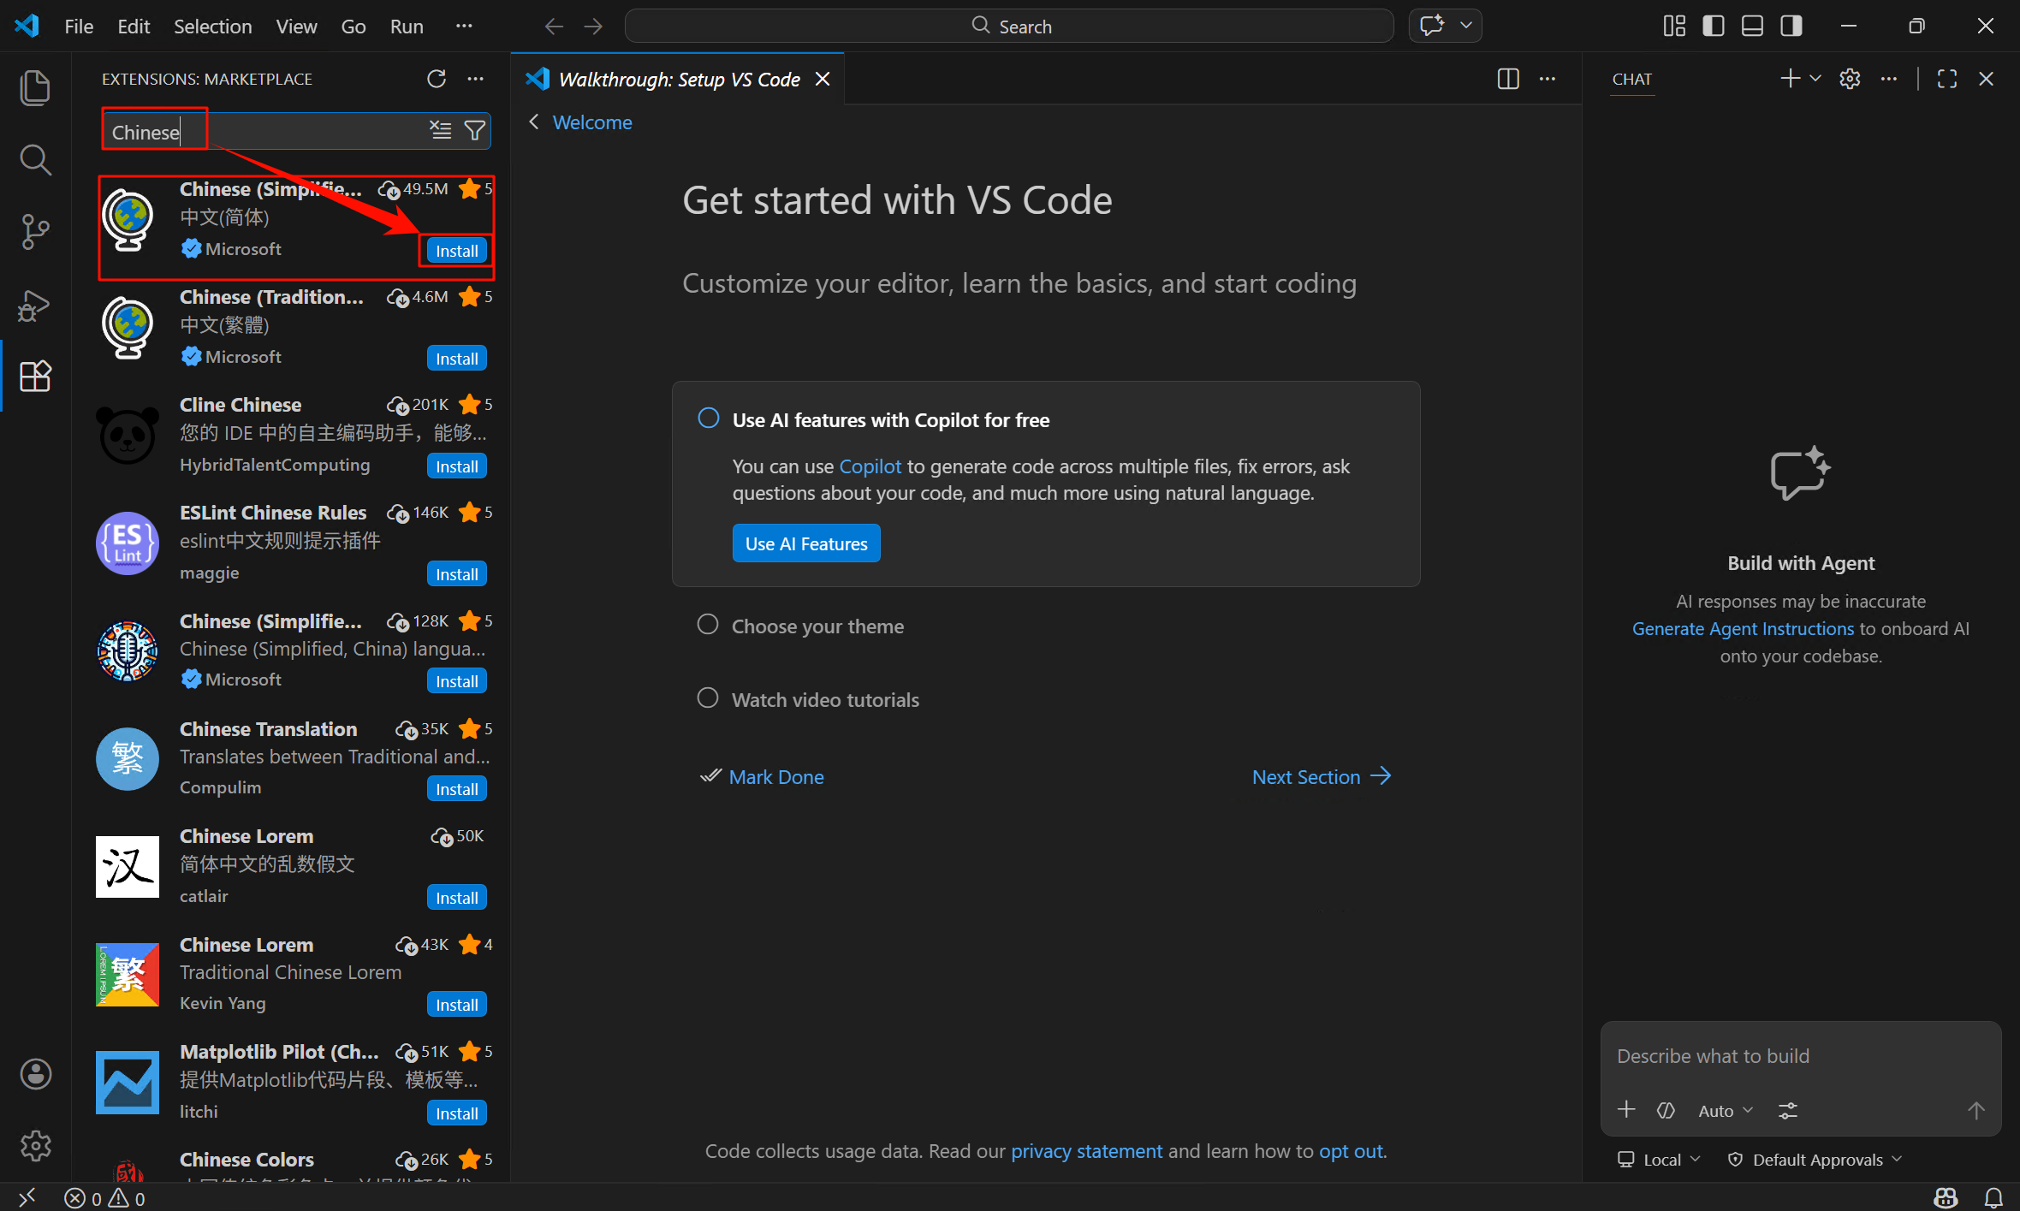Check the Use AI features step circle
2020x1211 pixels.
coord(708,419)
